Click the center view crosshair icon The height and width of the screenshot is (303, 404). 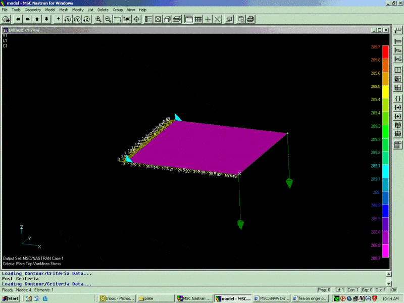point(136,19)
